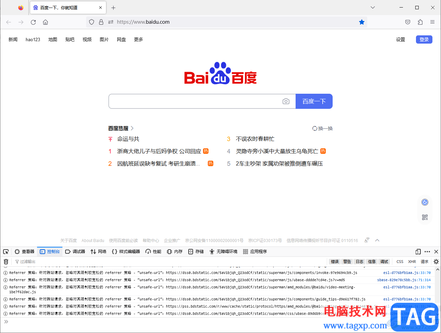Reload the current page
Image resolution: width=441 pixels, height=333 pixels.
(33, 22)
